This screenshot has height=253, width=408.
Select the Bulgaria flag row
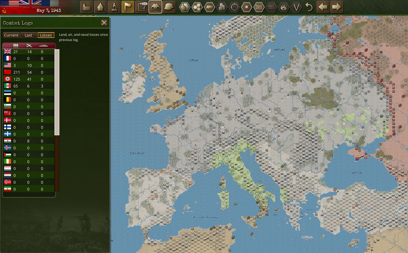pyautogui.click(x=29, y=107)
